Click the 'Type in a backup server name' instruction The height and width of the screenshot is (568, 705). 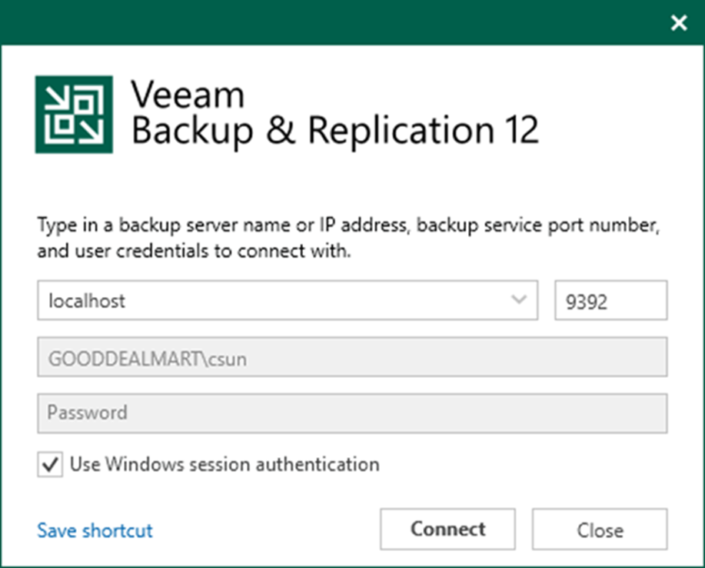pos(348,228)
